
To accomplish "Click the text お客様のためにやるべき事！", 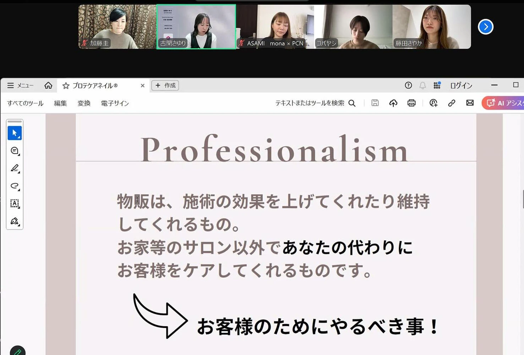I will pos(318,326).
